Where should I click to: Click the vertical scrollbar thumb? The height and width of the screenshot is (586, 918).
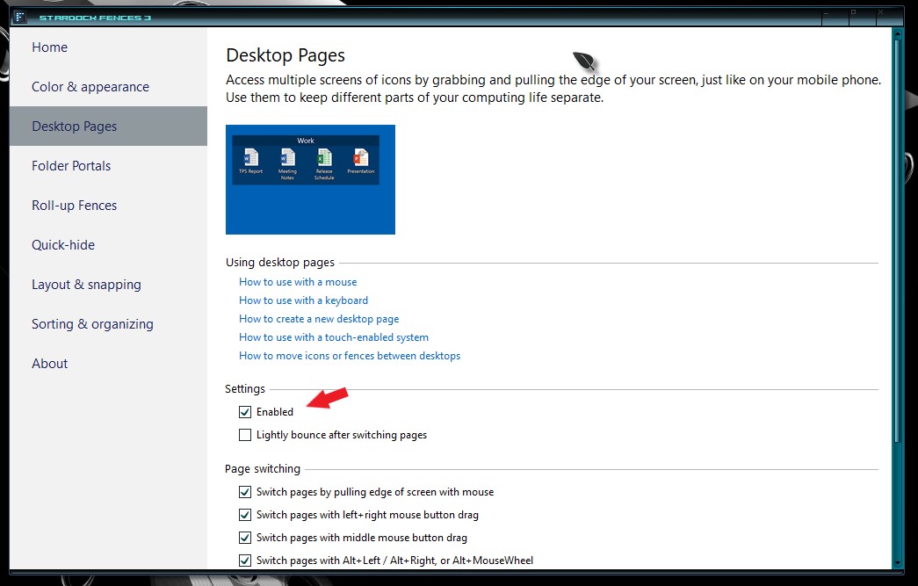coord(897,240)
